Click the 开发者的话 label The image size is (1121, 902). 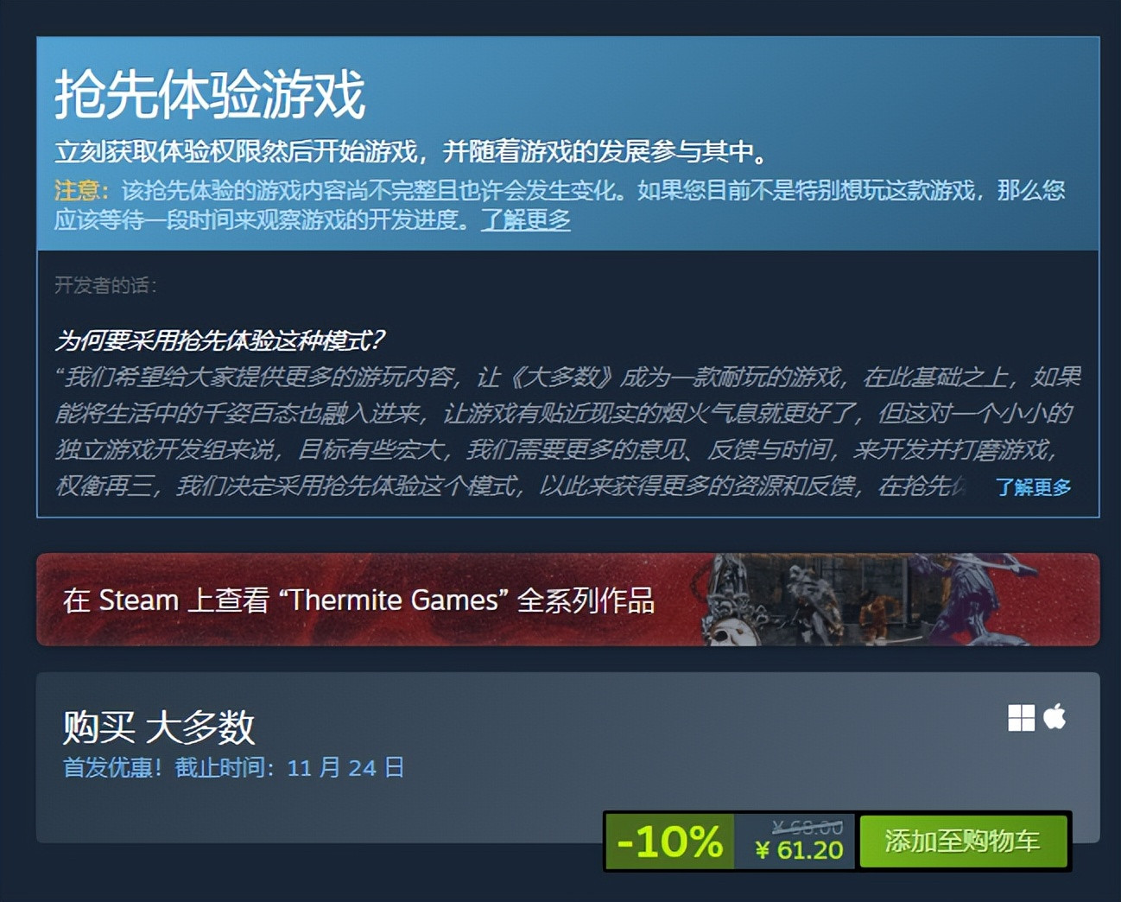[x=105, y=285]
